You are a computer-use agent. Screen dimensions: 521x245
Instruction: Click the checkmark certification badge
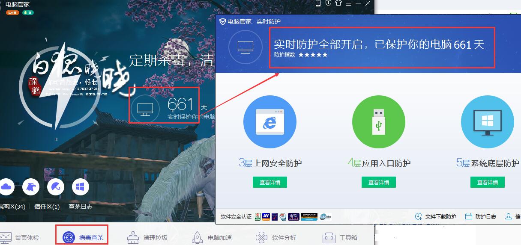[x=275, y=217]
